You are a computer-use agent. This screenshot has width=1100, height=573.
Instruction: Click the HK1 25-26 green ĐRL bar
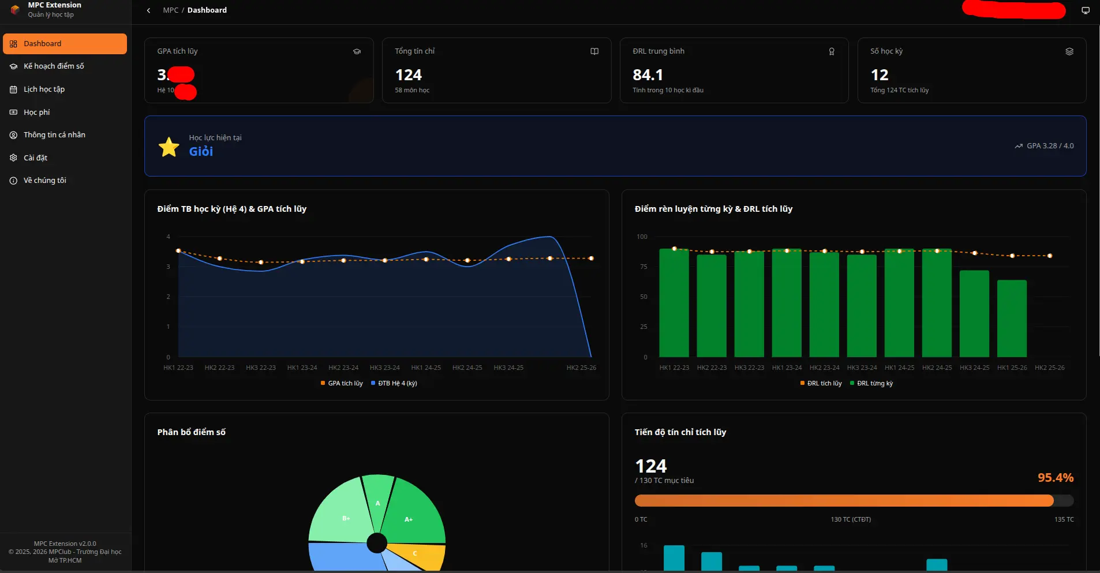(x=1012, y=319)
